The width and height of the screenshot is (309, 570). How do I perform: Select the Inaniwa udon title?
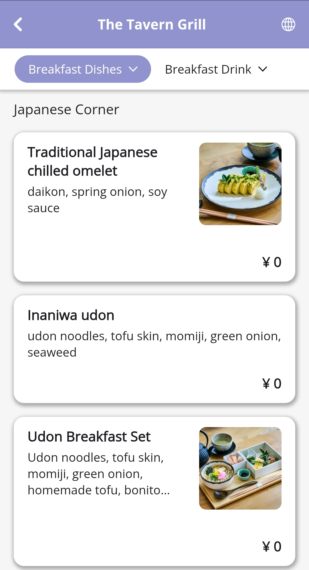click(x=71, y=315)
